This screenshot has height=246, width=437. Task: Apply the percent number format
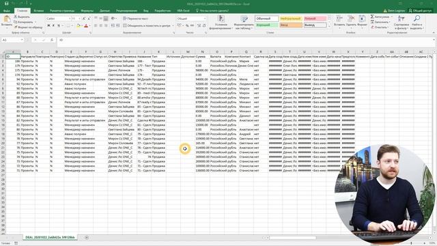[187, 26]
